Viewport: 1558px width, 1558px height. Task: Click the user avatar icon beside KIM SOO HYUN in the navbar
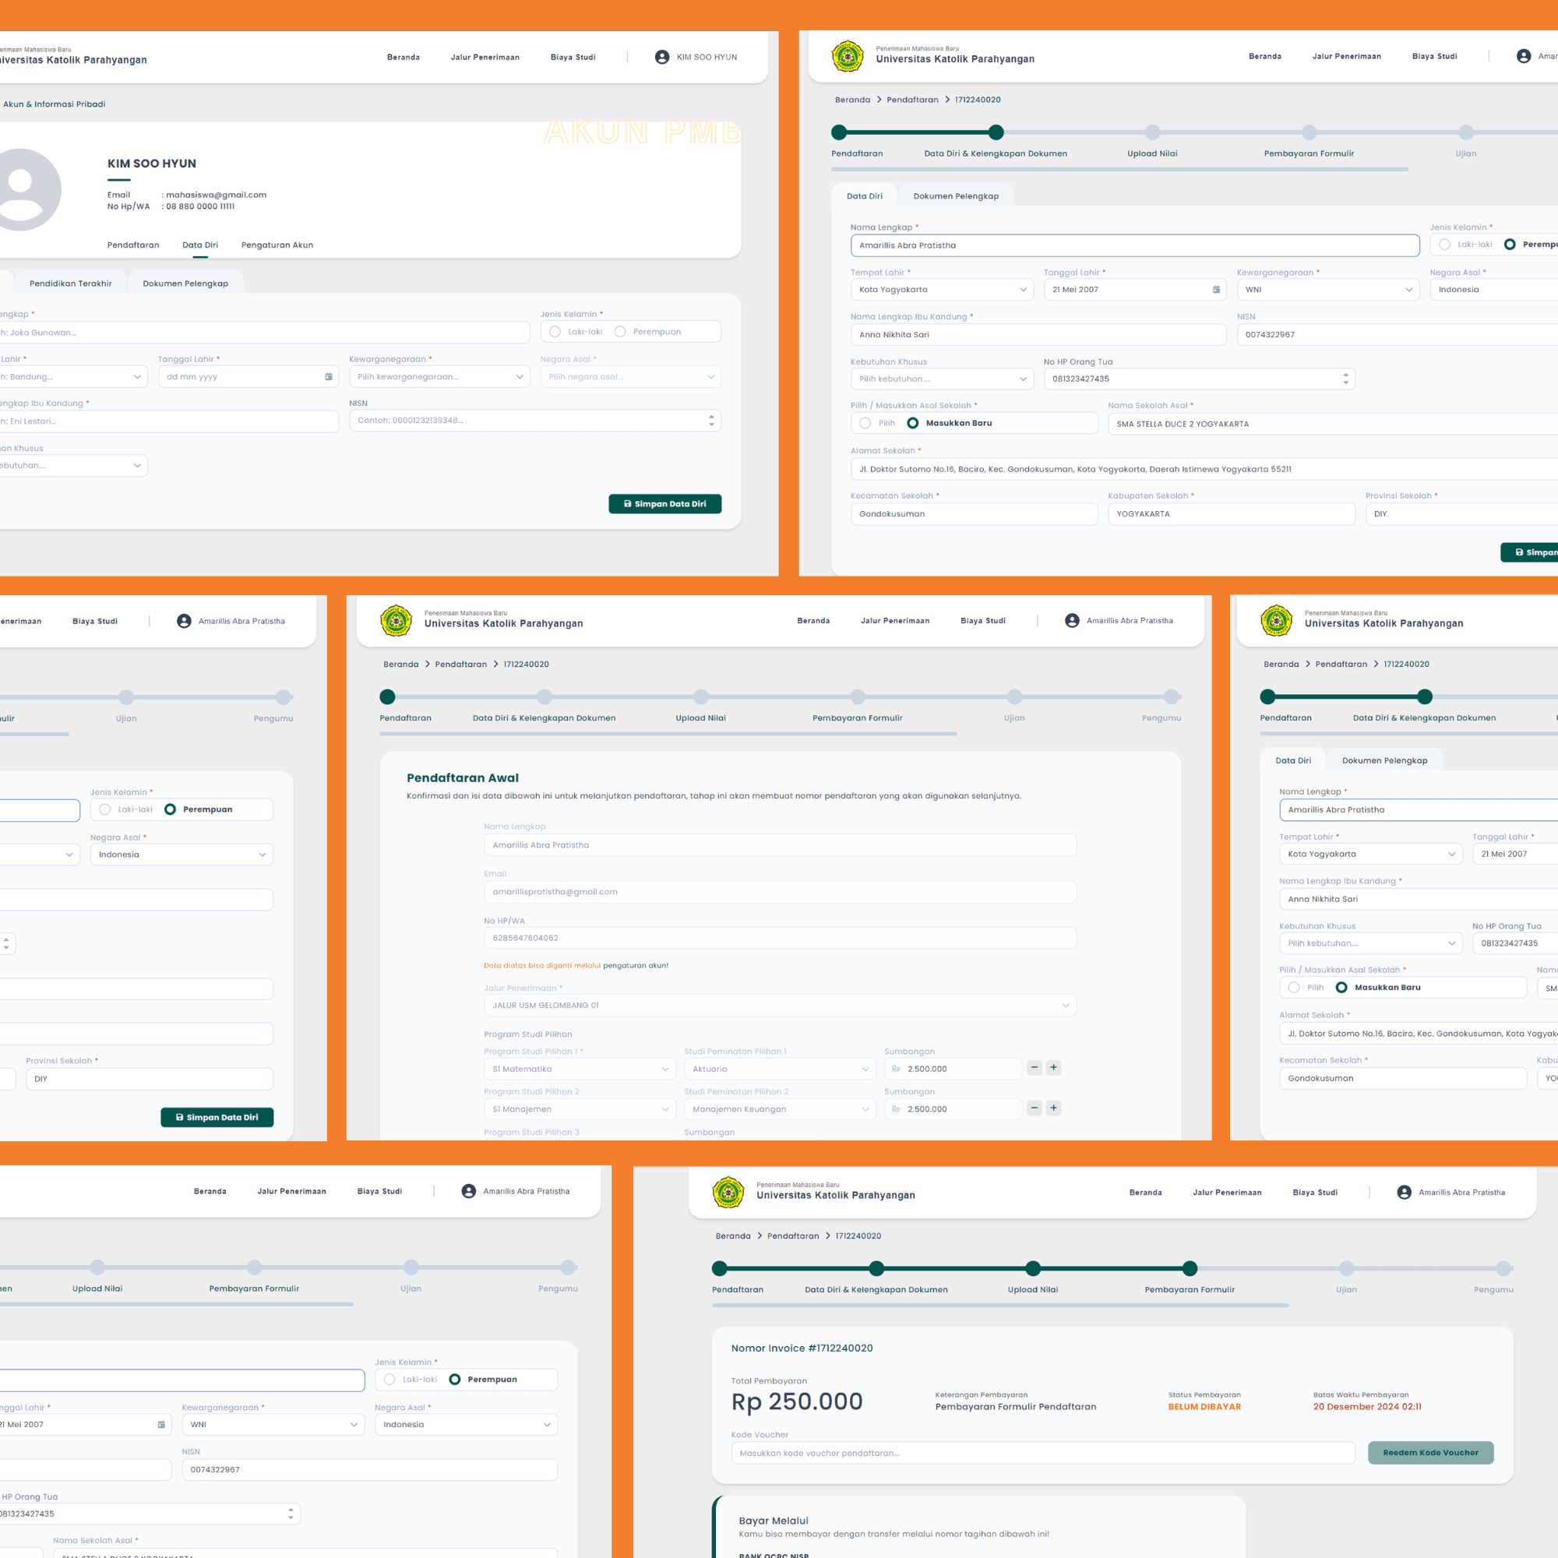pyautogui.click(x=662, y=57)
